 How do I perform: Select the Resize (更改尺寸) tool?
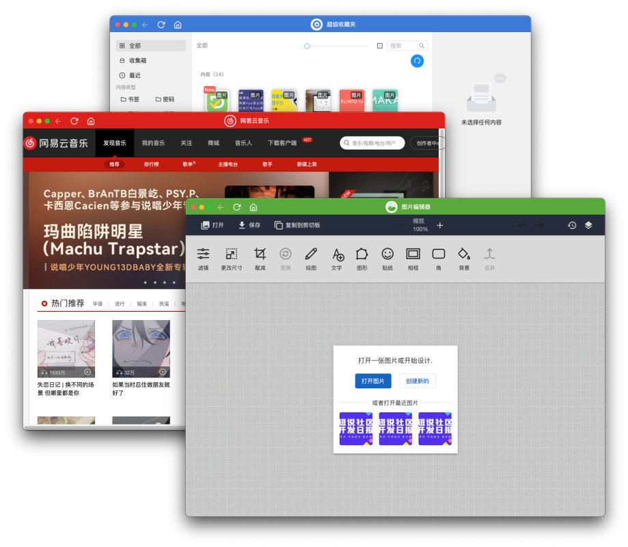point(232,259)
